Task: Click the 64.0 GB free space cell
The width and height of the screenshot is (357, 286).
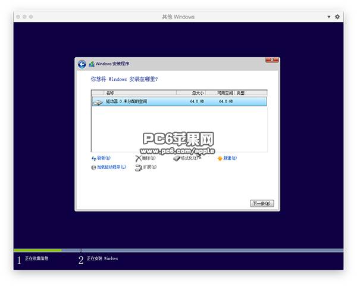Action: tap(226, 101)
